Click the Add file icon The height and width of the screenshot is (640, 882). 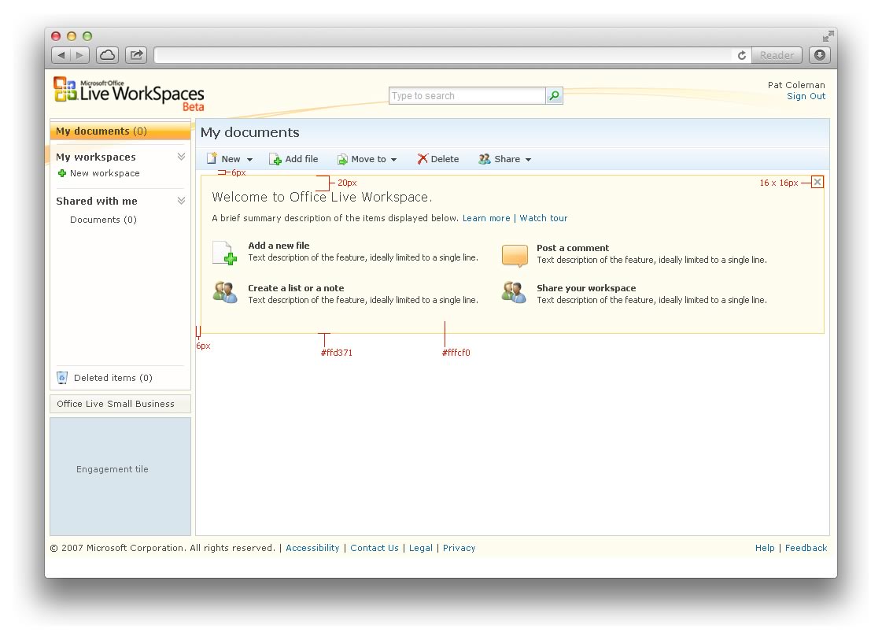(275, 159)
